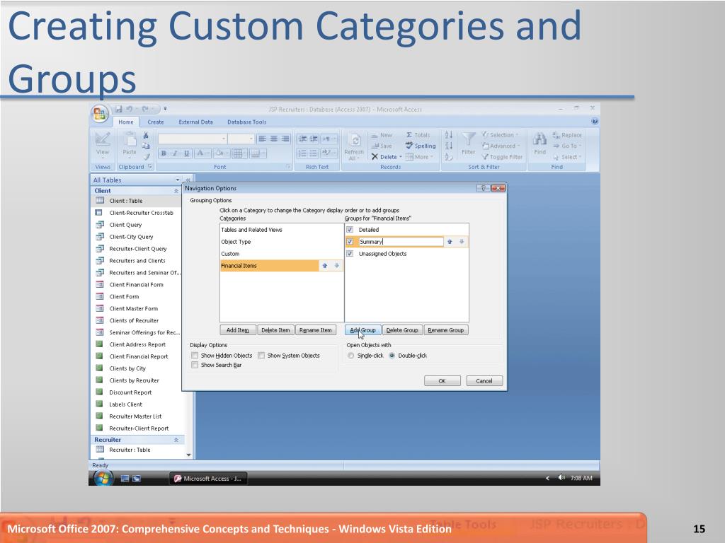Select the Double-click radio option
Viewport: 725px width, 543px height.
(392, 356)
